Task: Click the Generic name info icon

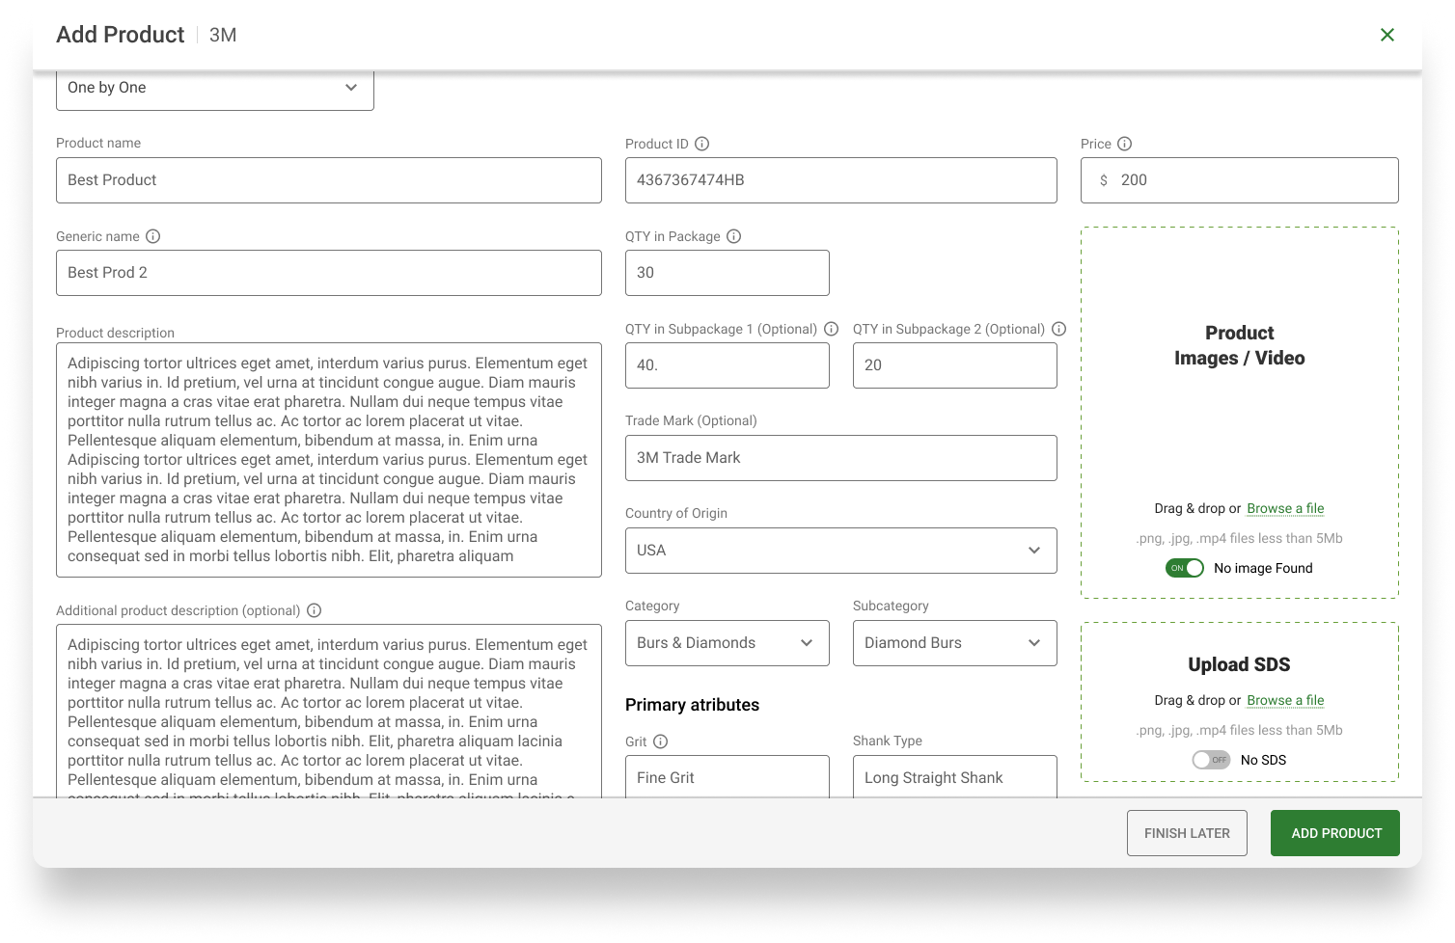Action: pos(153,236)
